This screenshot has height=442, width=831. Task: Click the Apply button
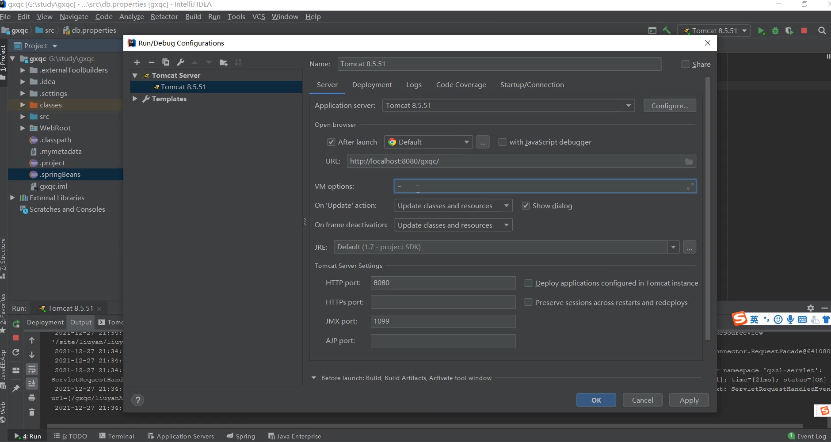click(689, 400)
